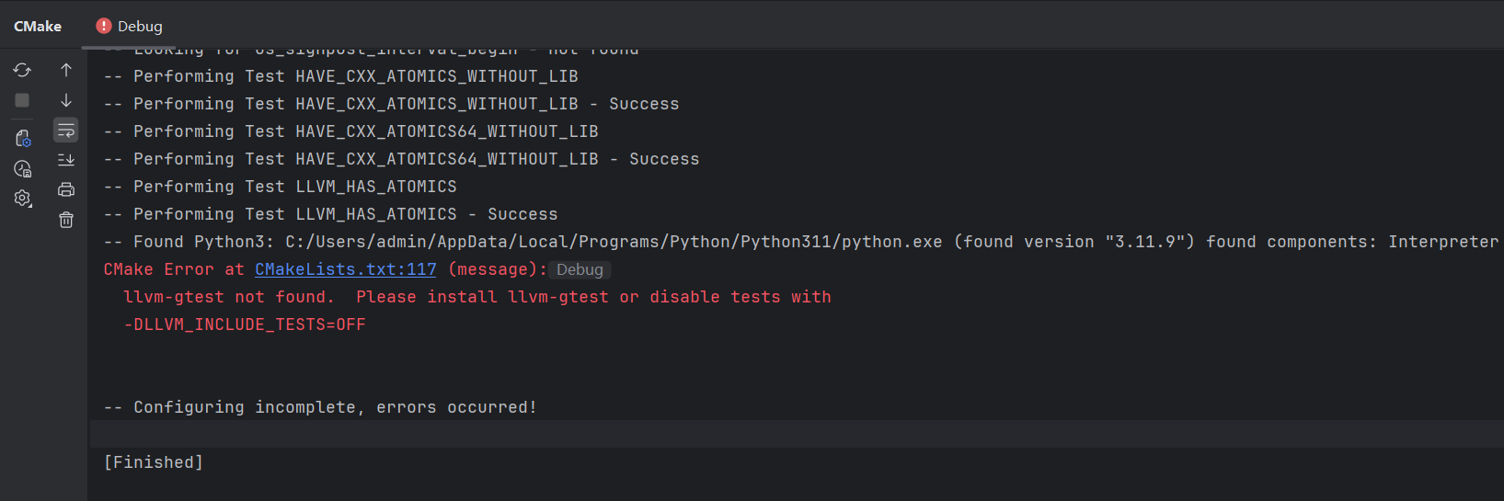Click the red error icon on Debug tab
Image resolution: width=1504 pixels, height=501 pixels.
point(104,26)
